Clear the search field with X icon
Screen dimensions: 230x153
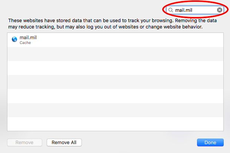(220, 10)
